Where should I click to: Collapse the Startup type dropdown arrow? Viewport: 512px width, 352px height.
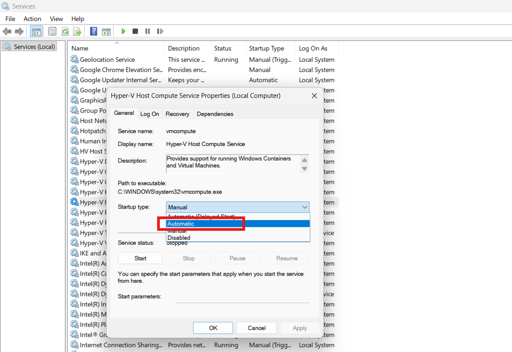305,207
